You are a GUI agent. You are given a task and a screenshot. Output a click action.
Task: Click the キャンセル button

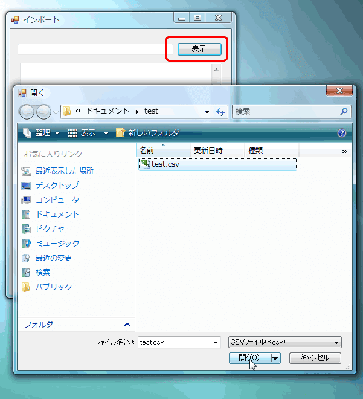pos(315,358)
